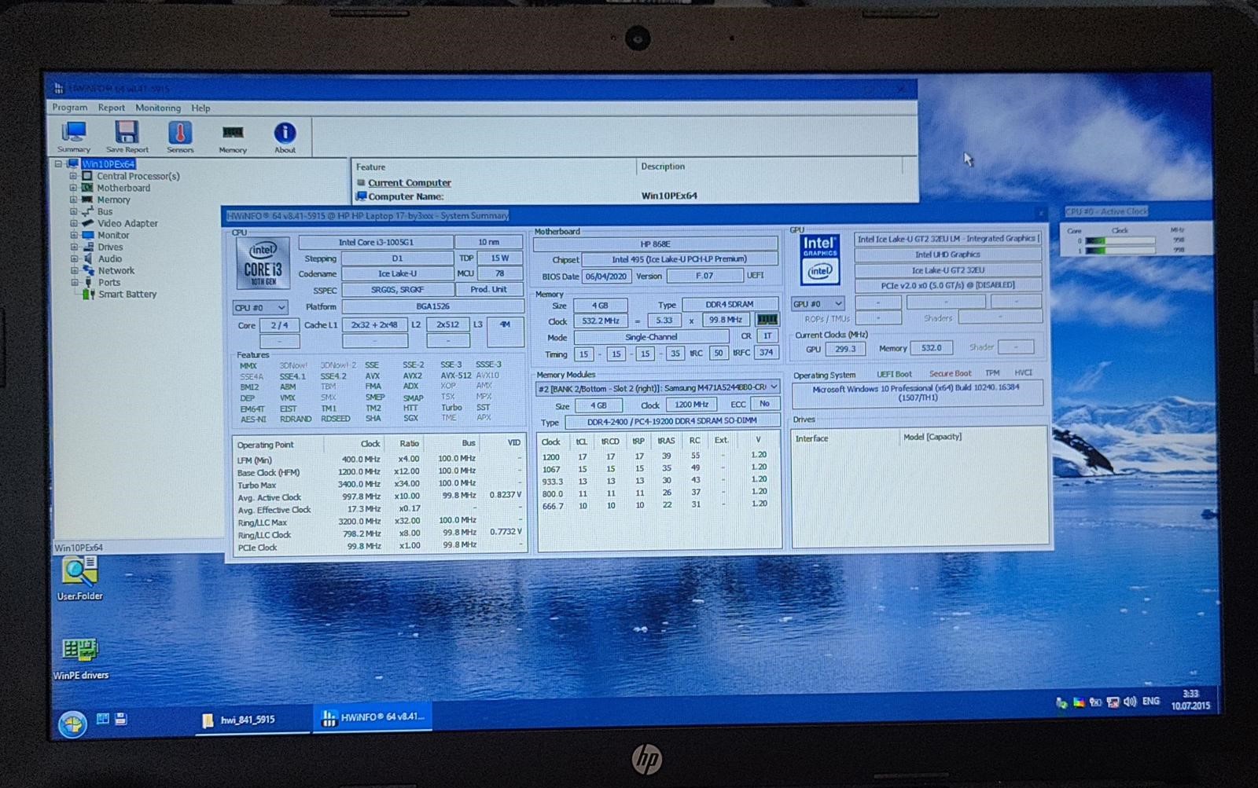The width and height of the screenshot is (1258, 788).
Task: Select Win10PEx64 root tree label
Action: [x=109, y=164]
